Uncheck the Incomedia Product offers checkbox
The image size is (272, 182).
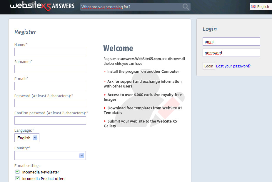point(18,178)
